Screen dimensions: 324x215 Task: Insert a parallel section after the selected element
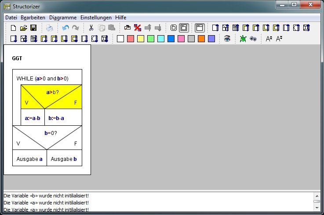click(105, 39)
